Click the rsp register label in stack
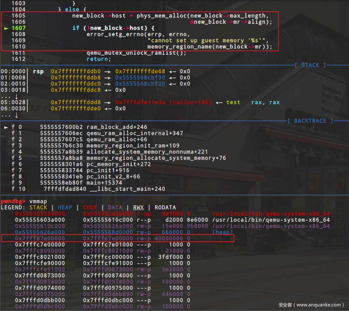The image size is (349, 311). tap(38, 71)
